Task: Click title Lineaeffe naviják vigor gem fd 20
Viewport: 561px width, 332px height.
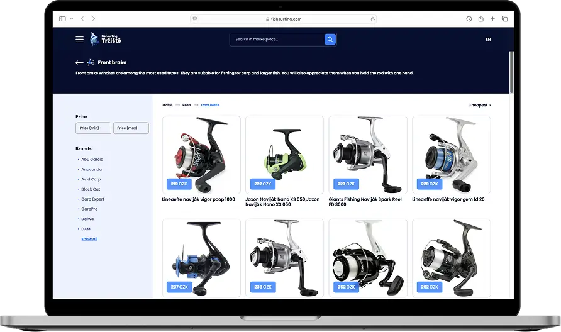Action: click(x=448, y=199)
